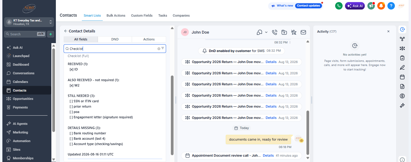This screenshot has width=411, height=162.
Task: Open the Activity clock icon in right rail
Action: pyautogui.click(x=402, y=29)
